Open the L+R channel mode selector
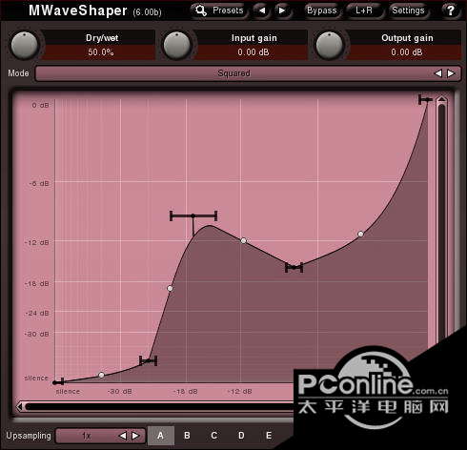This screenshot has width=467, height=450. (364, 10)
